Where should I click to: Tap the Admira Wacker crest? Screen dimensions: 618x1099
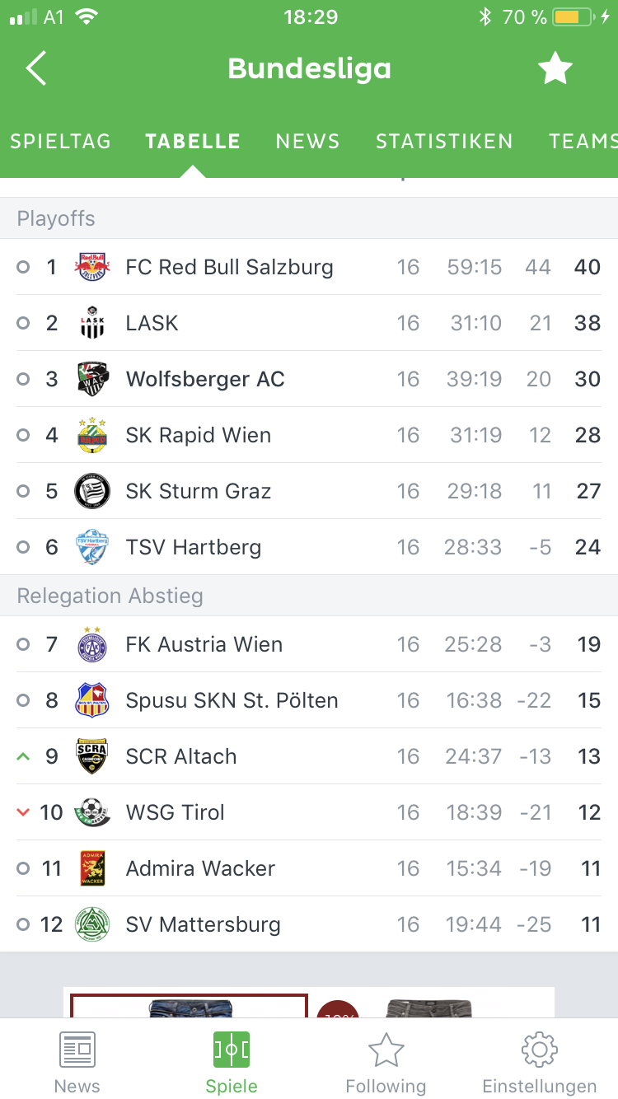92,868
